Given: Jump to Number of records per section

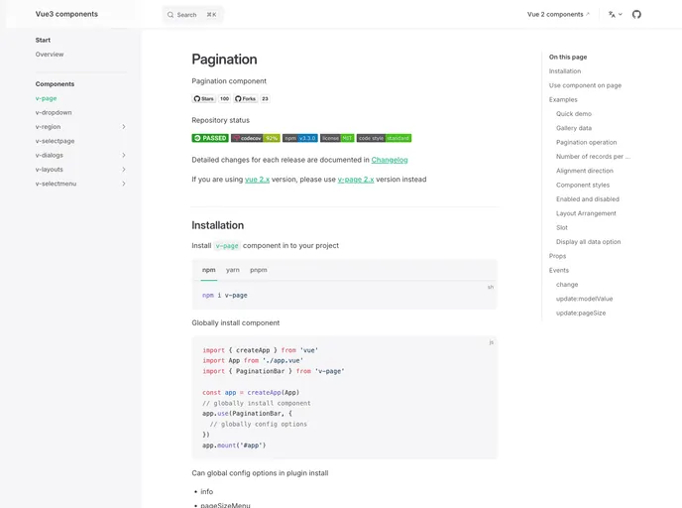Looking at the screenshot, I should point(593,157).
